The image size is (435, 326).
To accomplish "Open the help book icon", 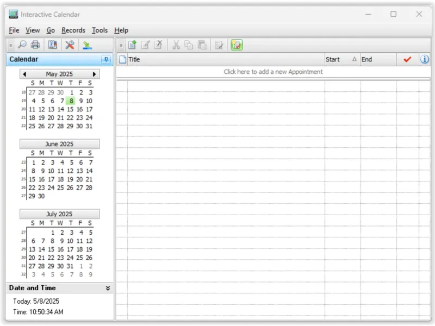I will click(52, 45).
